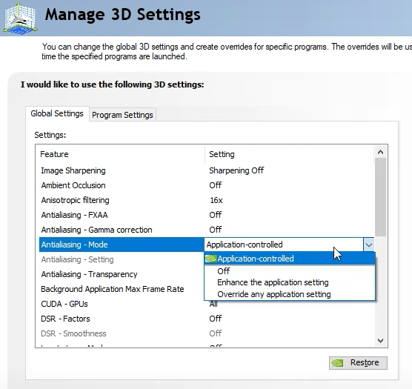Click the NVIDIA logo in the Application-controlled option
Image resolution: width=412 pixels, height=389 pixels.
coord(210,259)
